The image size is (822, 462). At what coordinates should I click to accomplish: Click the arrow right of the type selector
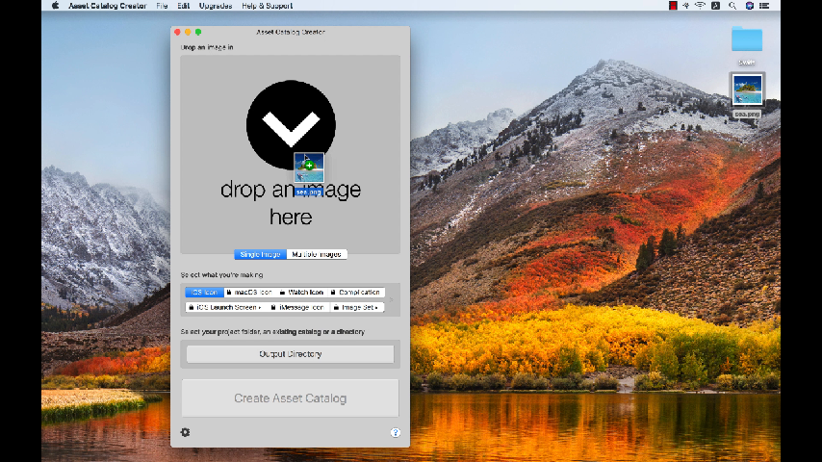pos(391,300)
